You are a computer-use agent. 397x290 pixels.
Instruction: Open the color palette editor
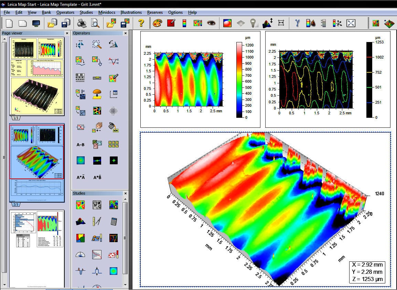pyautogui.click(x=158, y=23)
